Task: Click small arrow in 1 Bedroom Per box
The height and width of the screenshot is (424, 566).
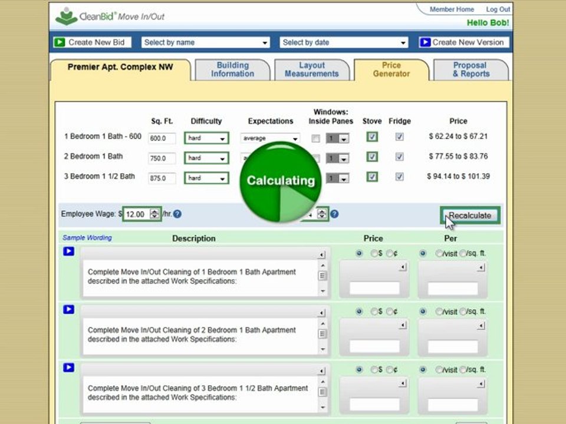Action: coord(481,267)
